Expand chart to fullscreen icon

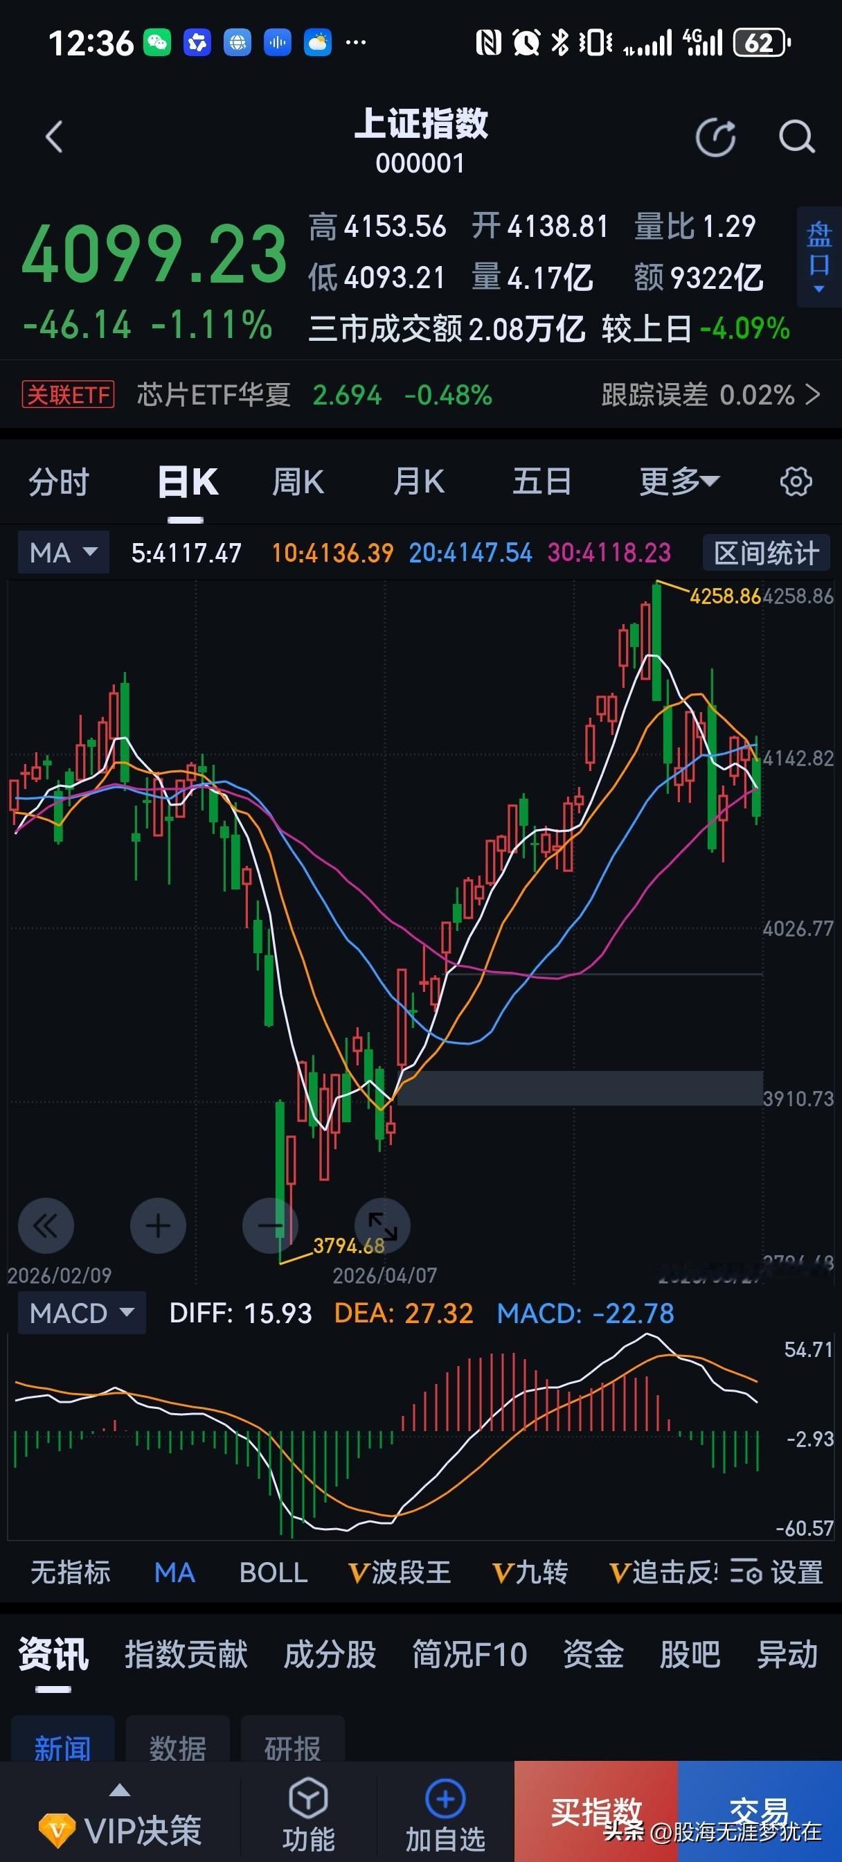382,1226
